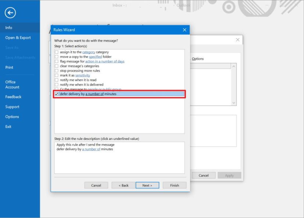Screen dimensions: 304x218
Task: Click 'a number of' link in Step 1 list
Action: [x=94, y=94]
